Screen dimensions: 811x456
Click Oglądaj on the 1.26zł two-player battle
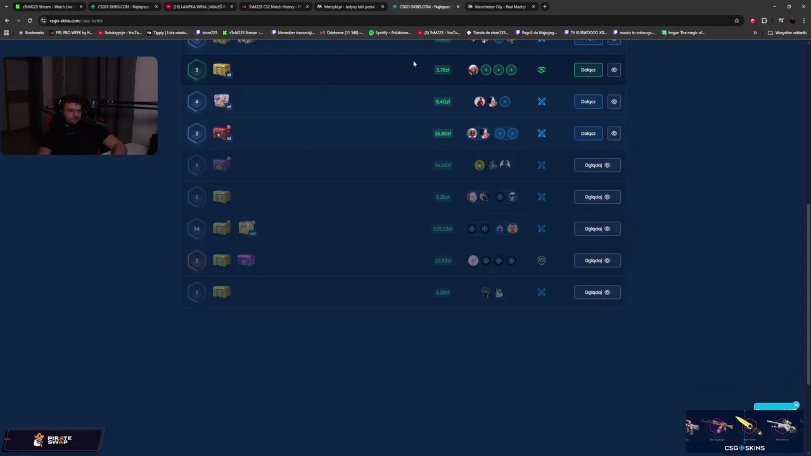coord(597,292)
